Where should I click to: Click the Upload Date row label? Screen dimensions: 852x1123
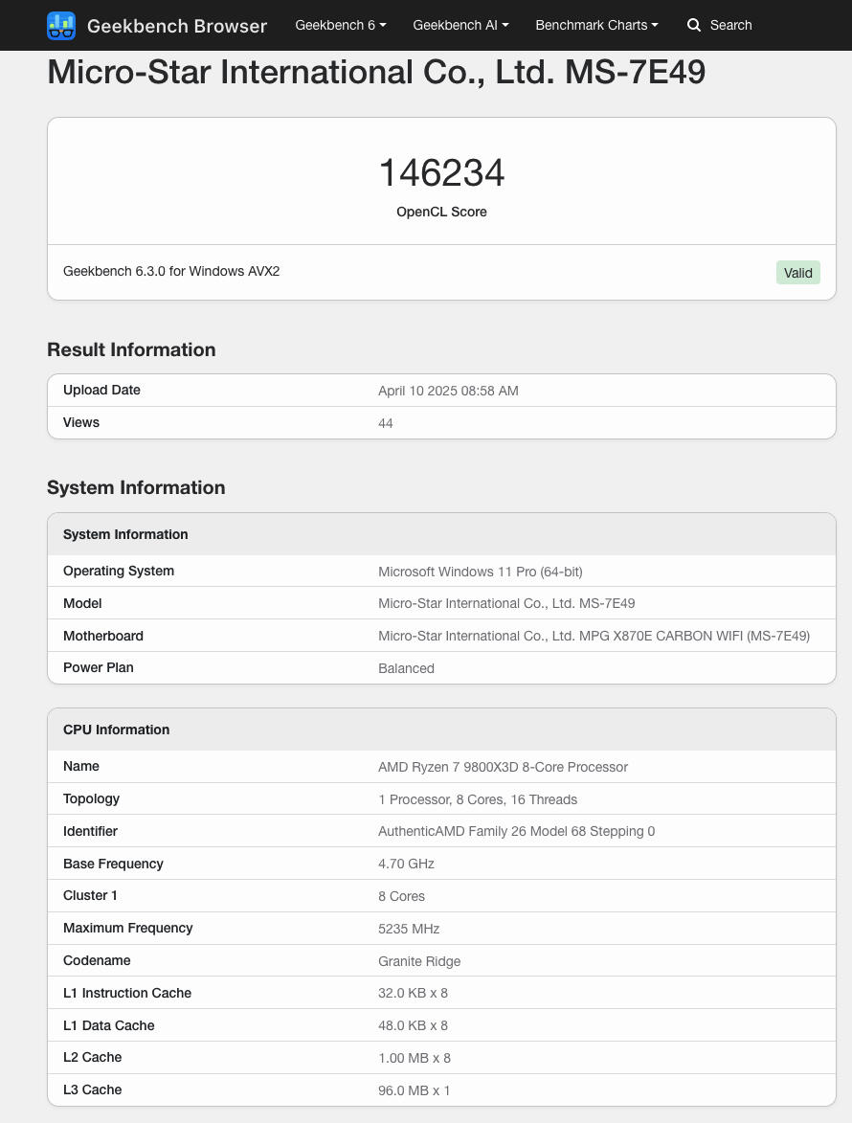[101, 391]
